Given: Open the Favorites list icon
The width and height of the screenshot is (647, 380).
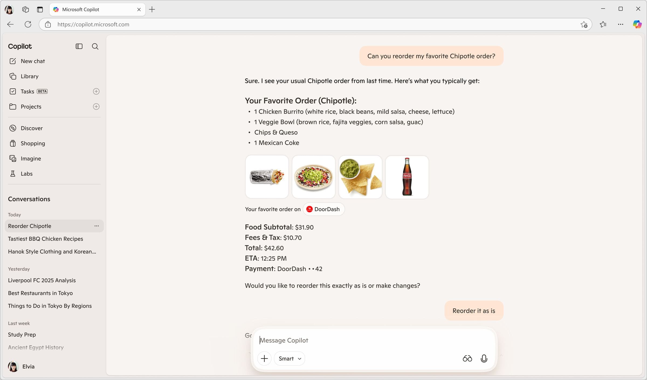Looking at the screenshot, I should click(x=603, y=24).
